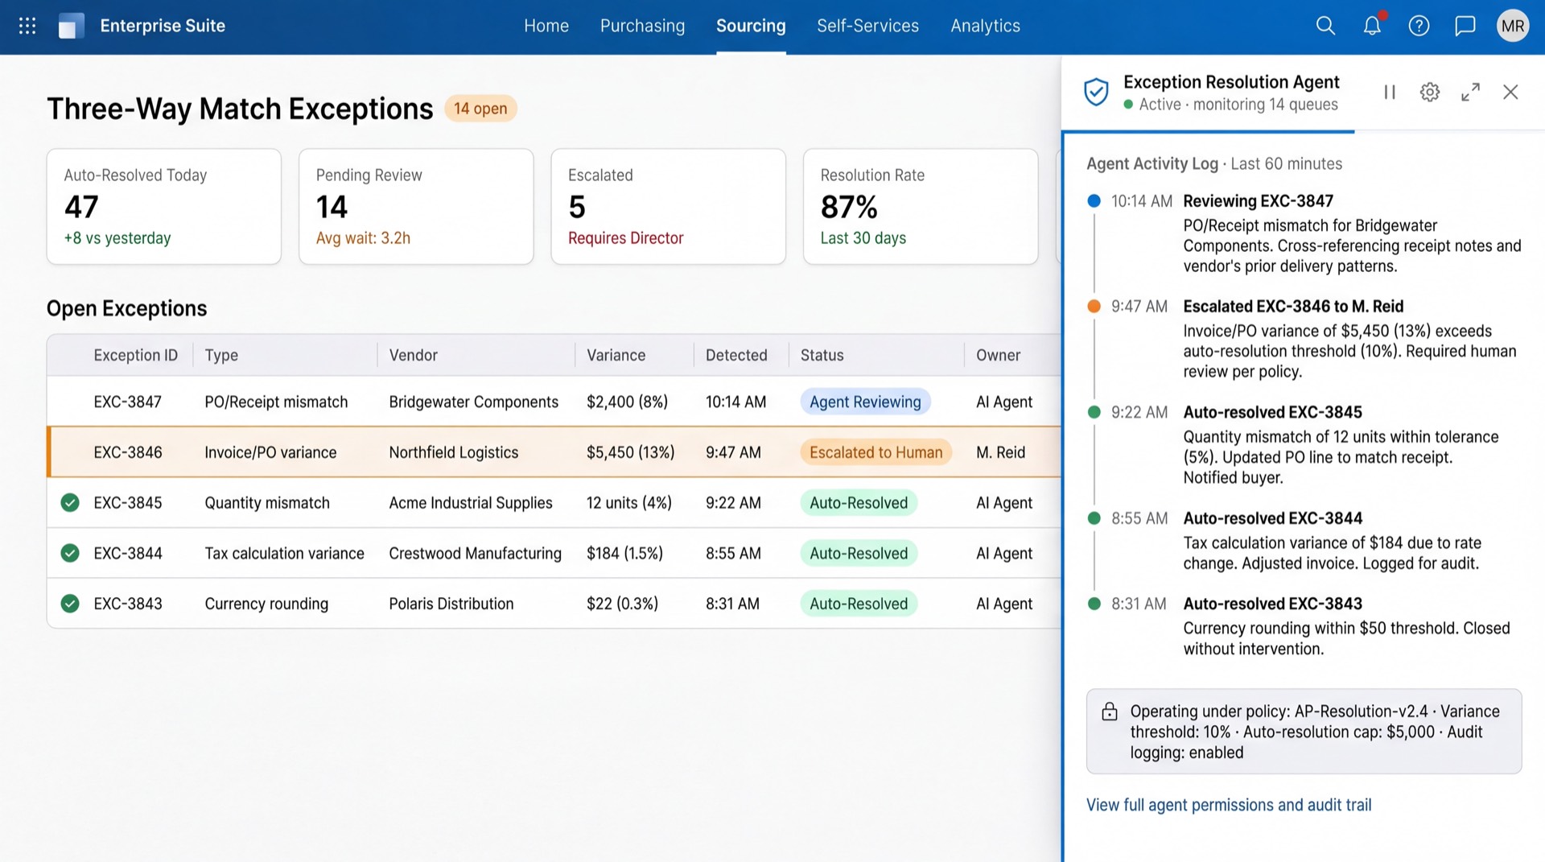
Task: Open the help question mark icon
Action: pos(1419,26)
